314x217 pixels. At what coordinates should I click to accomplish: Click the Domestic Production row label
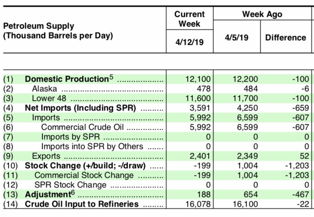(67, 79)
